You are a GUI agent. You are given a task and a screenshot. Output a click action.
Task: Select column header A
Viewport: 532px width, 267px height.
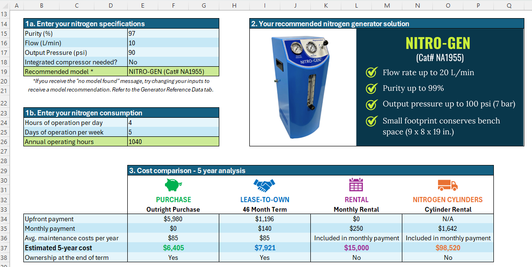17,5
